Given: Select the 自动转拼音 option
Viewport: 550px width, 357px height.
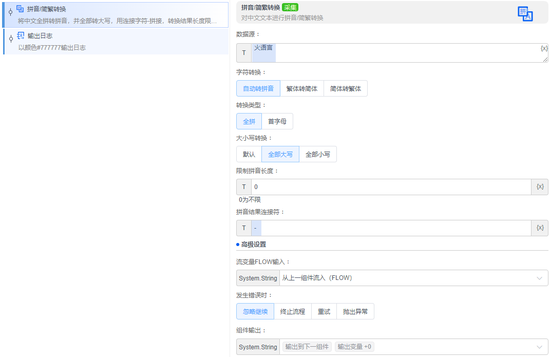Looking at the screenshot, I should click(258, 88).
